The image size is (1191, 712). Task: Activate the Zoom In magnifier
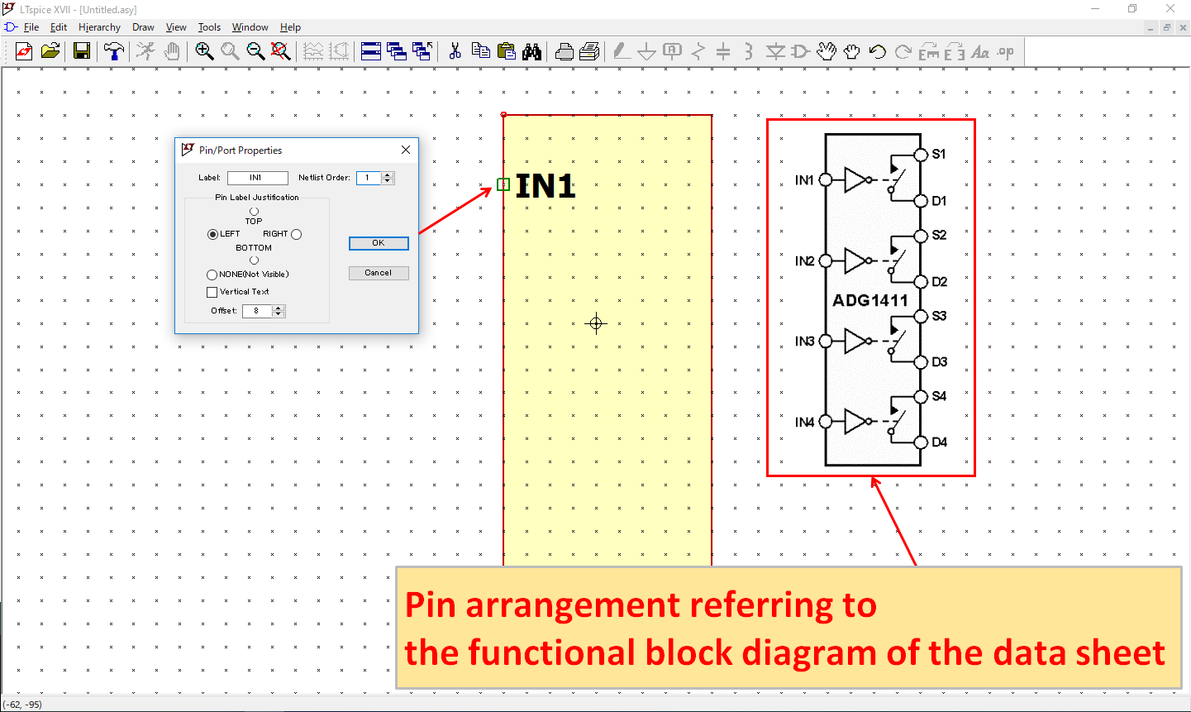203,50
